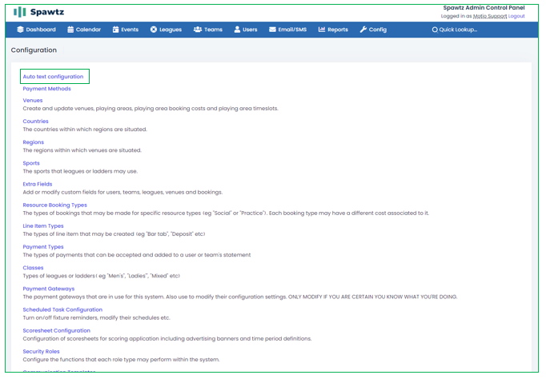
Task: Open the Line Item Types link
Action: [43, 225]
